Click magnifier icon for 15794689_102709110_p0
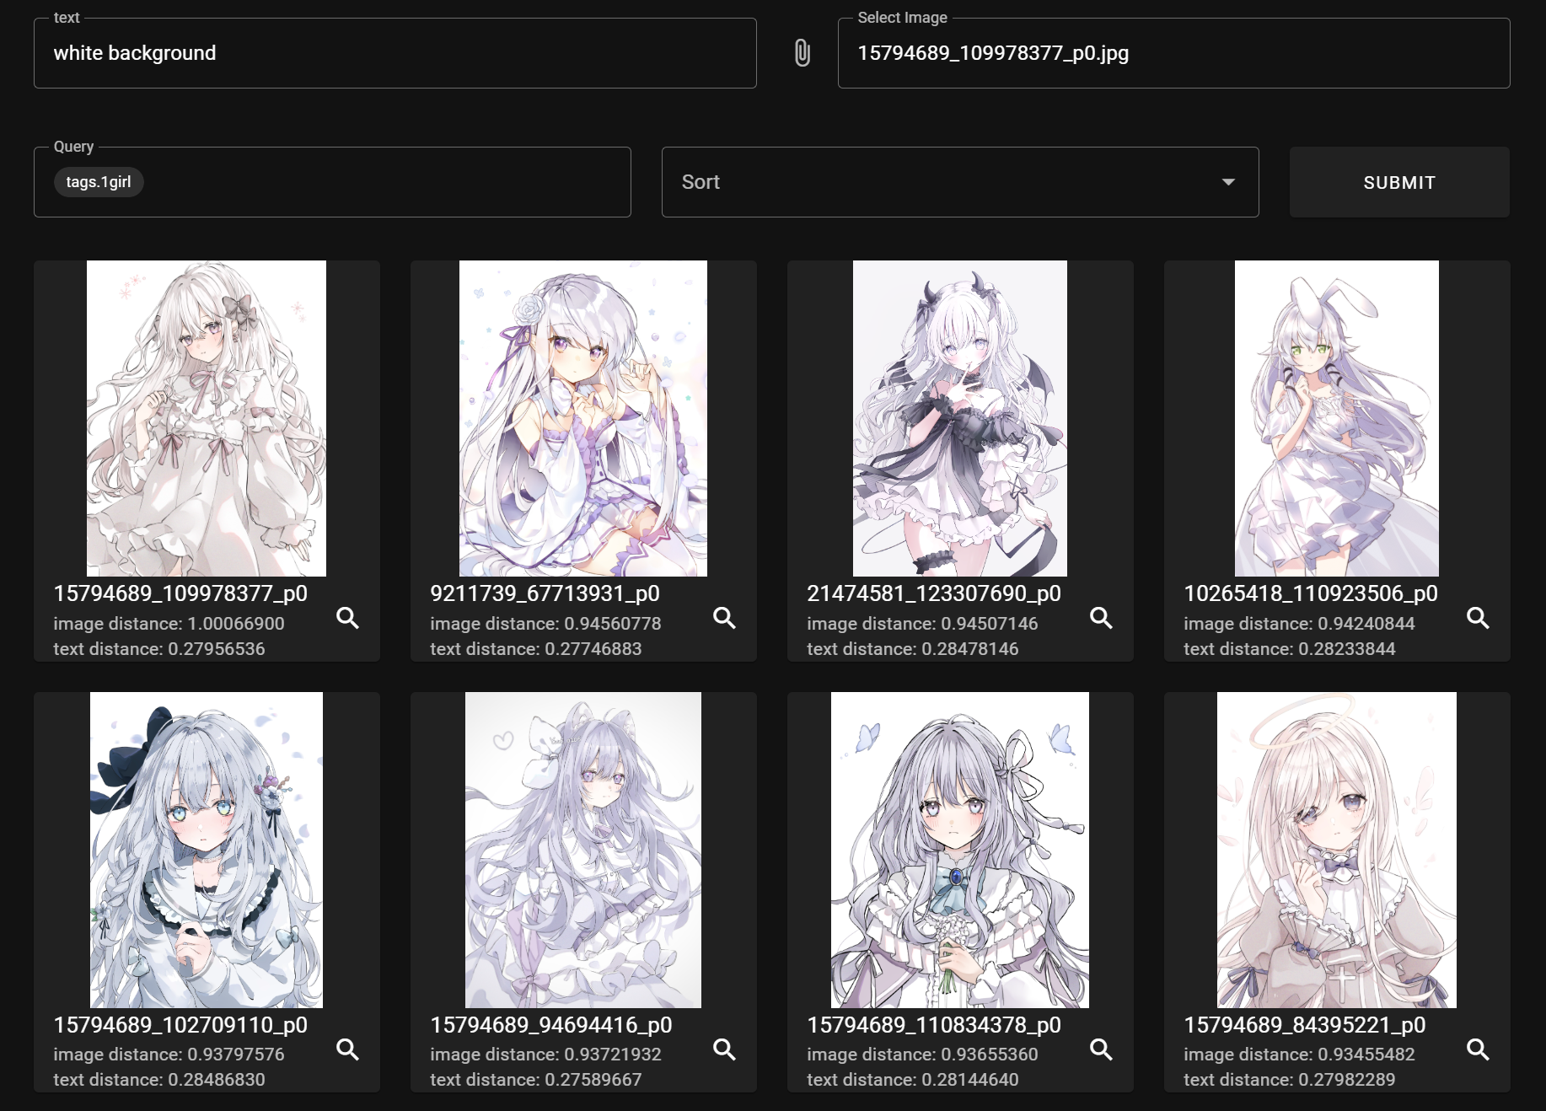Image resolution: width=1546 pixels, height=1111 pixels. (x=347, y=1049)
